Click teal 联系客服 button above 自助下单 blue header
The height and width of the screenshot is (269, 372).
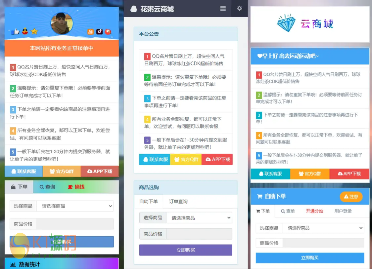pyautogui.click(x=270, y=174)
